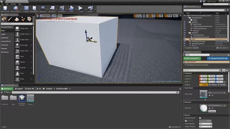Click the Cylinder shape item icon
230x129 pixels.
point(17,68)
